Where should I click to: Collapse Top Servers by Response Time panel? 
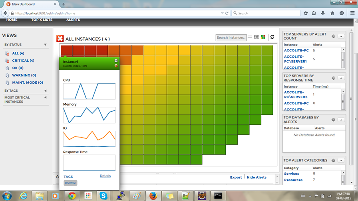(x=341, y=78)
